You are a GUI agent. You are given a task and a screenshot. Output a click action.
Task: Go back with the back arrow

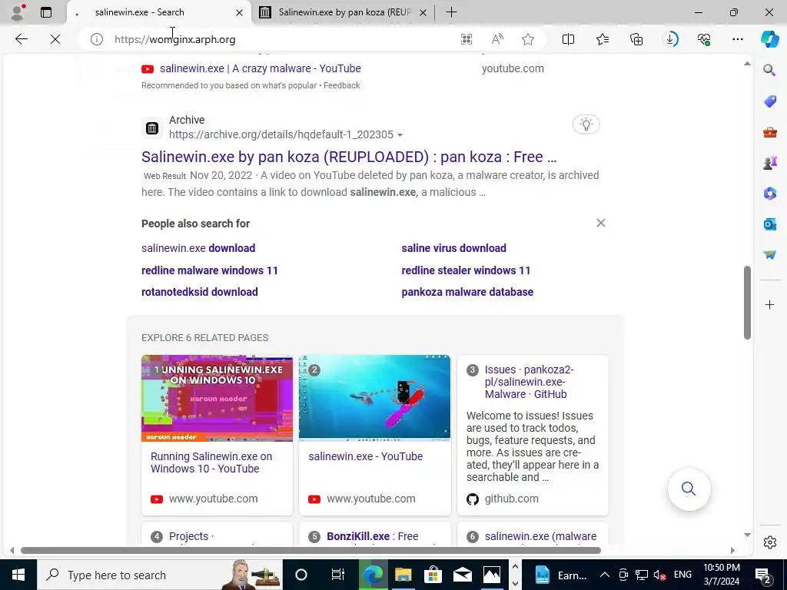(21, 39)
